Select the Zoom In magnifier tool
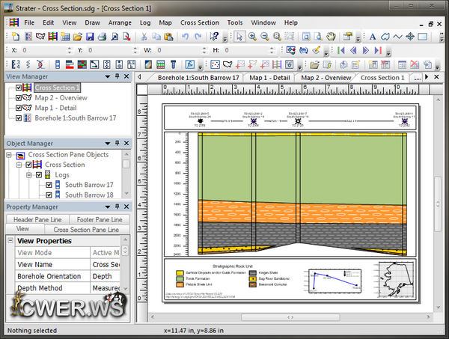Viewport: 449px width, 339px height. [x=252, y=36]
